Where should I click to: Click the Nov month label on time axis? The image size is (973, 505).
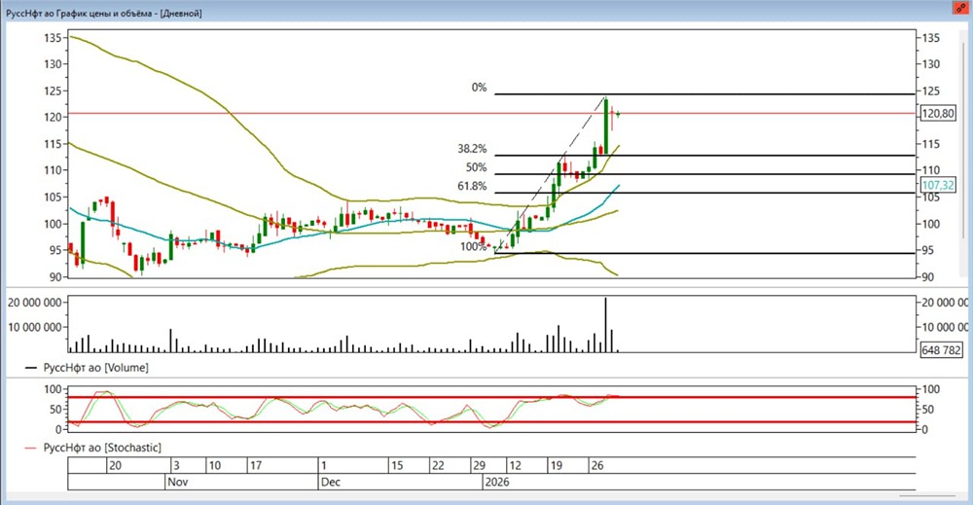coord(177,482)
